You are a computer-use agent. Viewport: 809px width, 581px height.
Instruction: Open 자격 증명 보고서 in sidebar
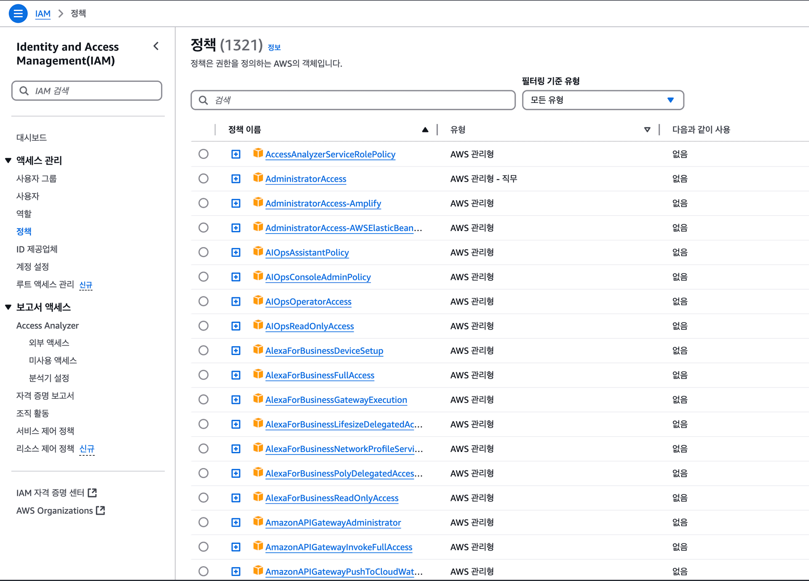(45, 395)
